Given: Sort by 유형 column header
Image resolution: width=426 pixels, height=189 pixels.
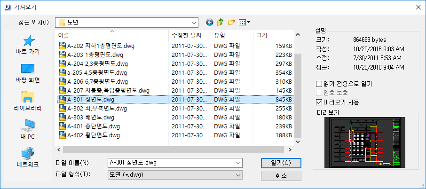Looking at the screenshot, I should tap(232, 35).
